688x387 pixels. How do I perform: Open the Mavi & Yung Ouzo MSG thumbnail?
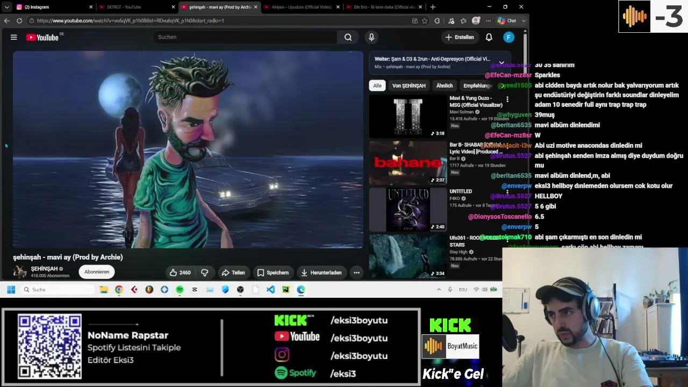tap(408, 117)
